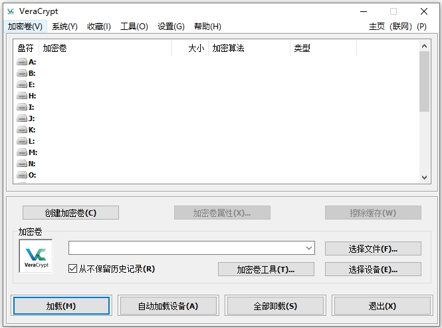The width and height of the screenshot is (442, 328).
Task: Select the I: drive icon
Action: pos(22,106)
